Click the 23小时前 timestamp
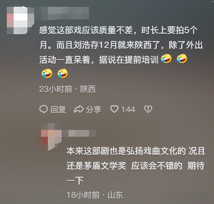 55,89
